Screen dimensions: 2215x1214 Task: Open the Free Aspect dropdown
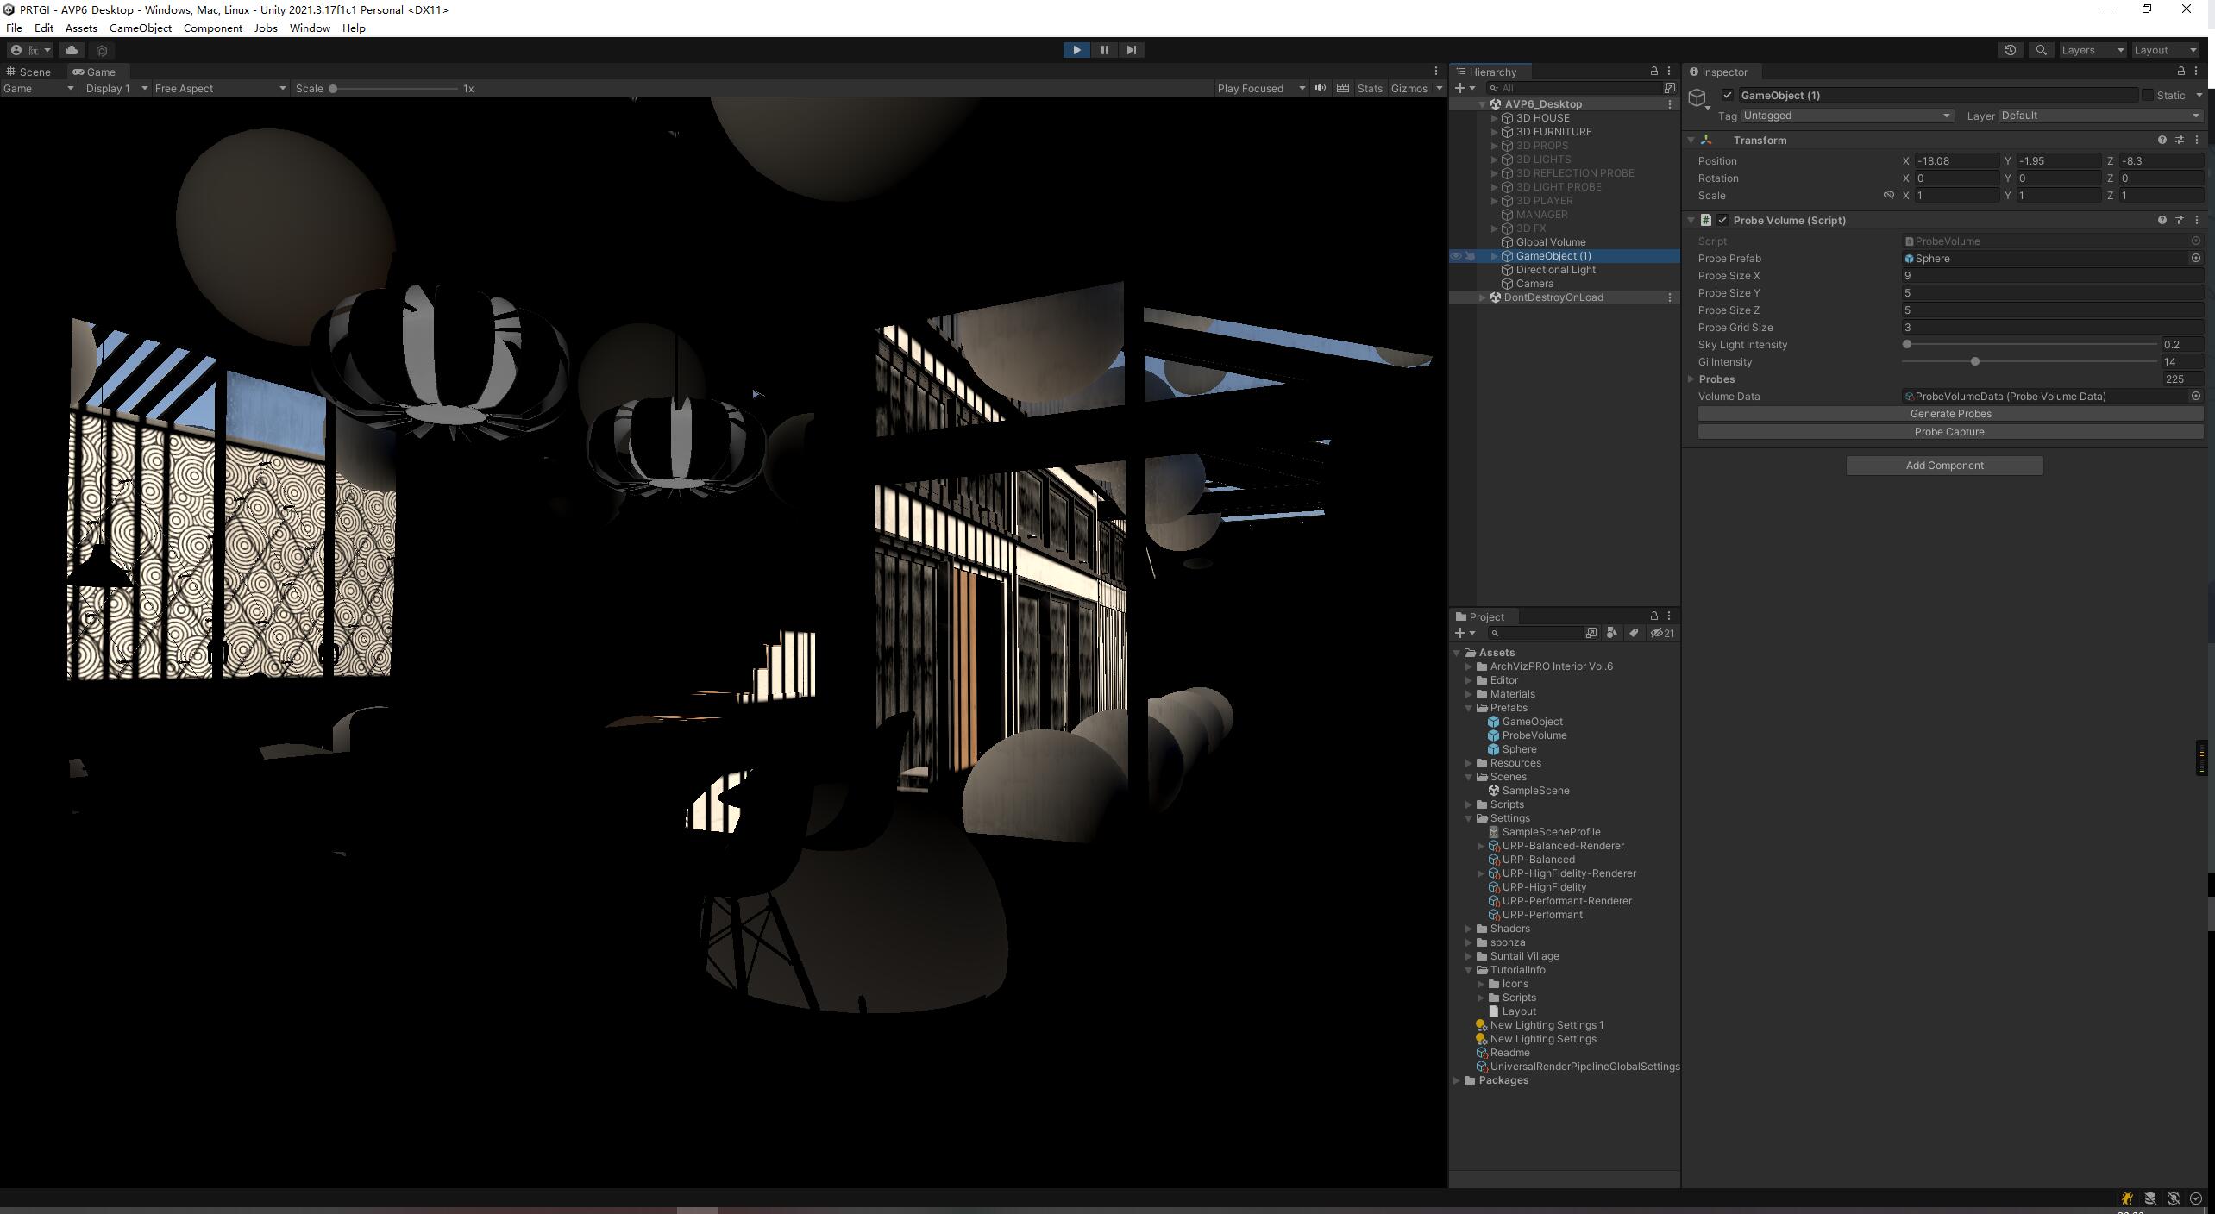220,89
